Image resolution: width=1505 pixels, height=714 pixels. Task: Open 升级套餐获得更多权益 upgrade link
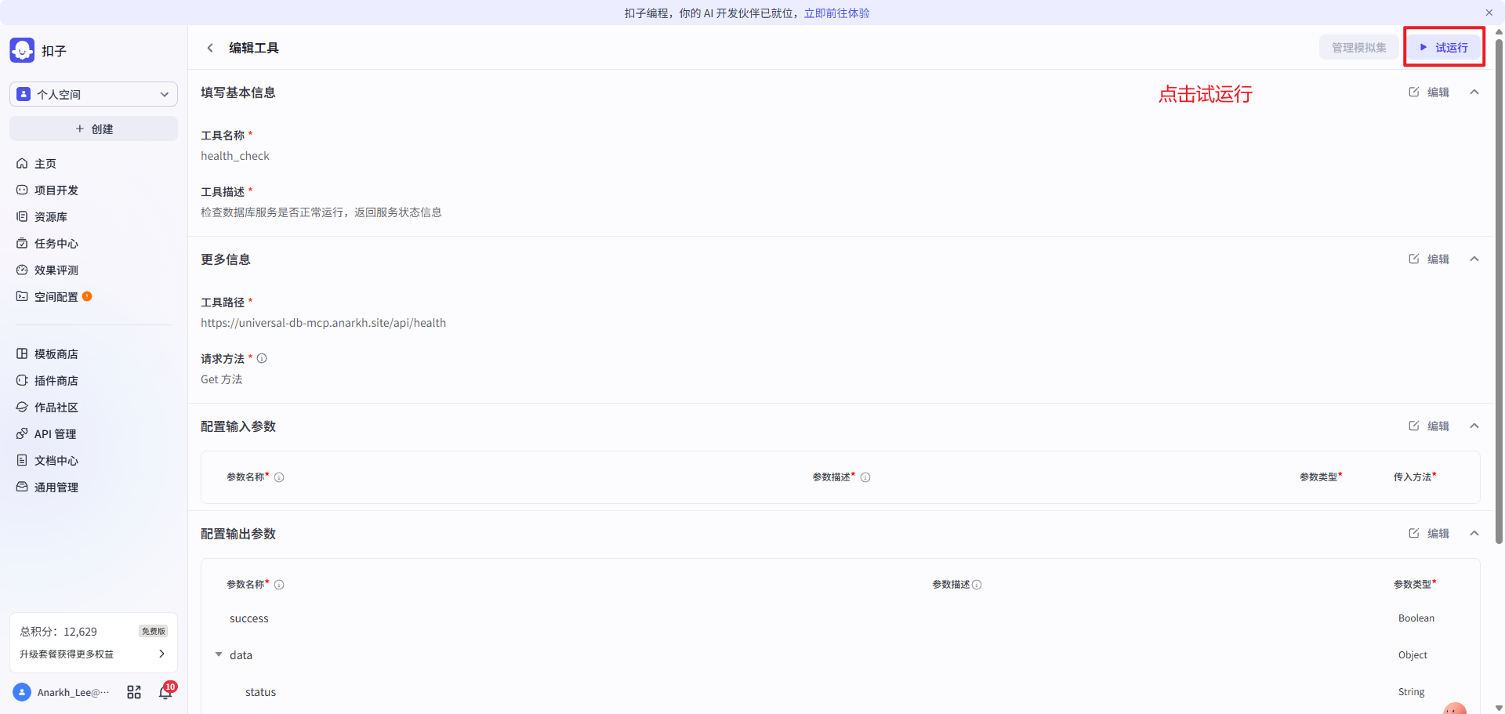[93, 654]
